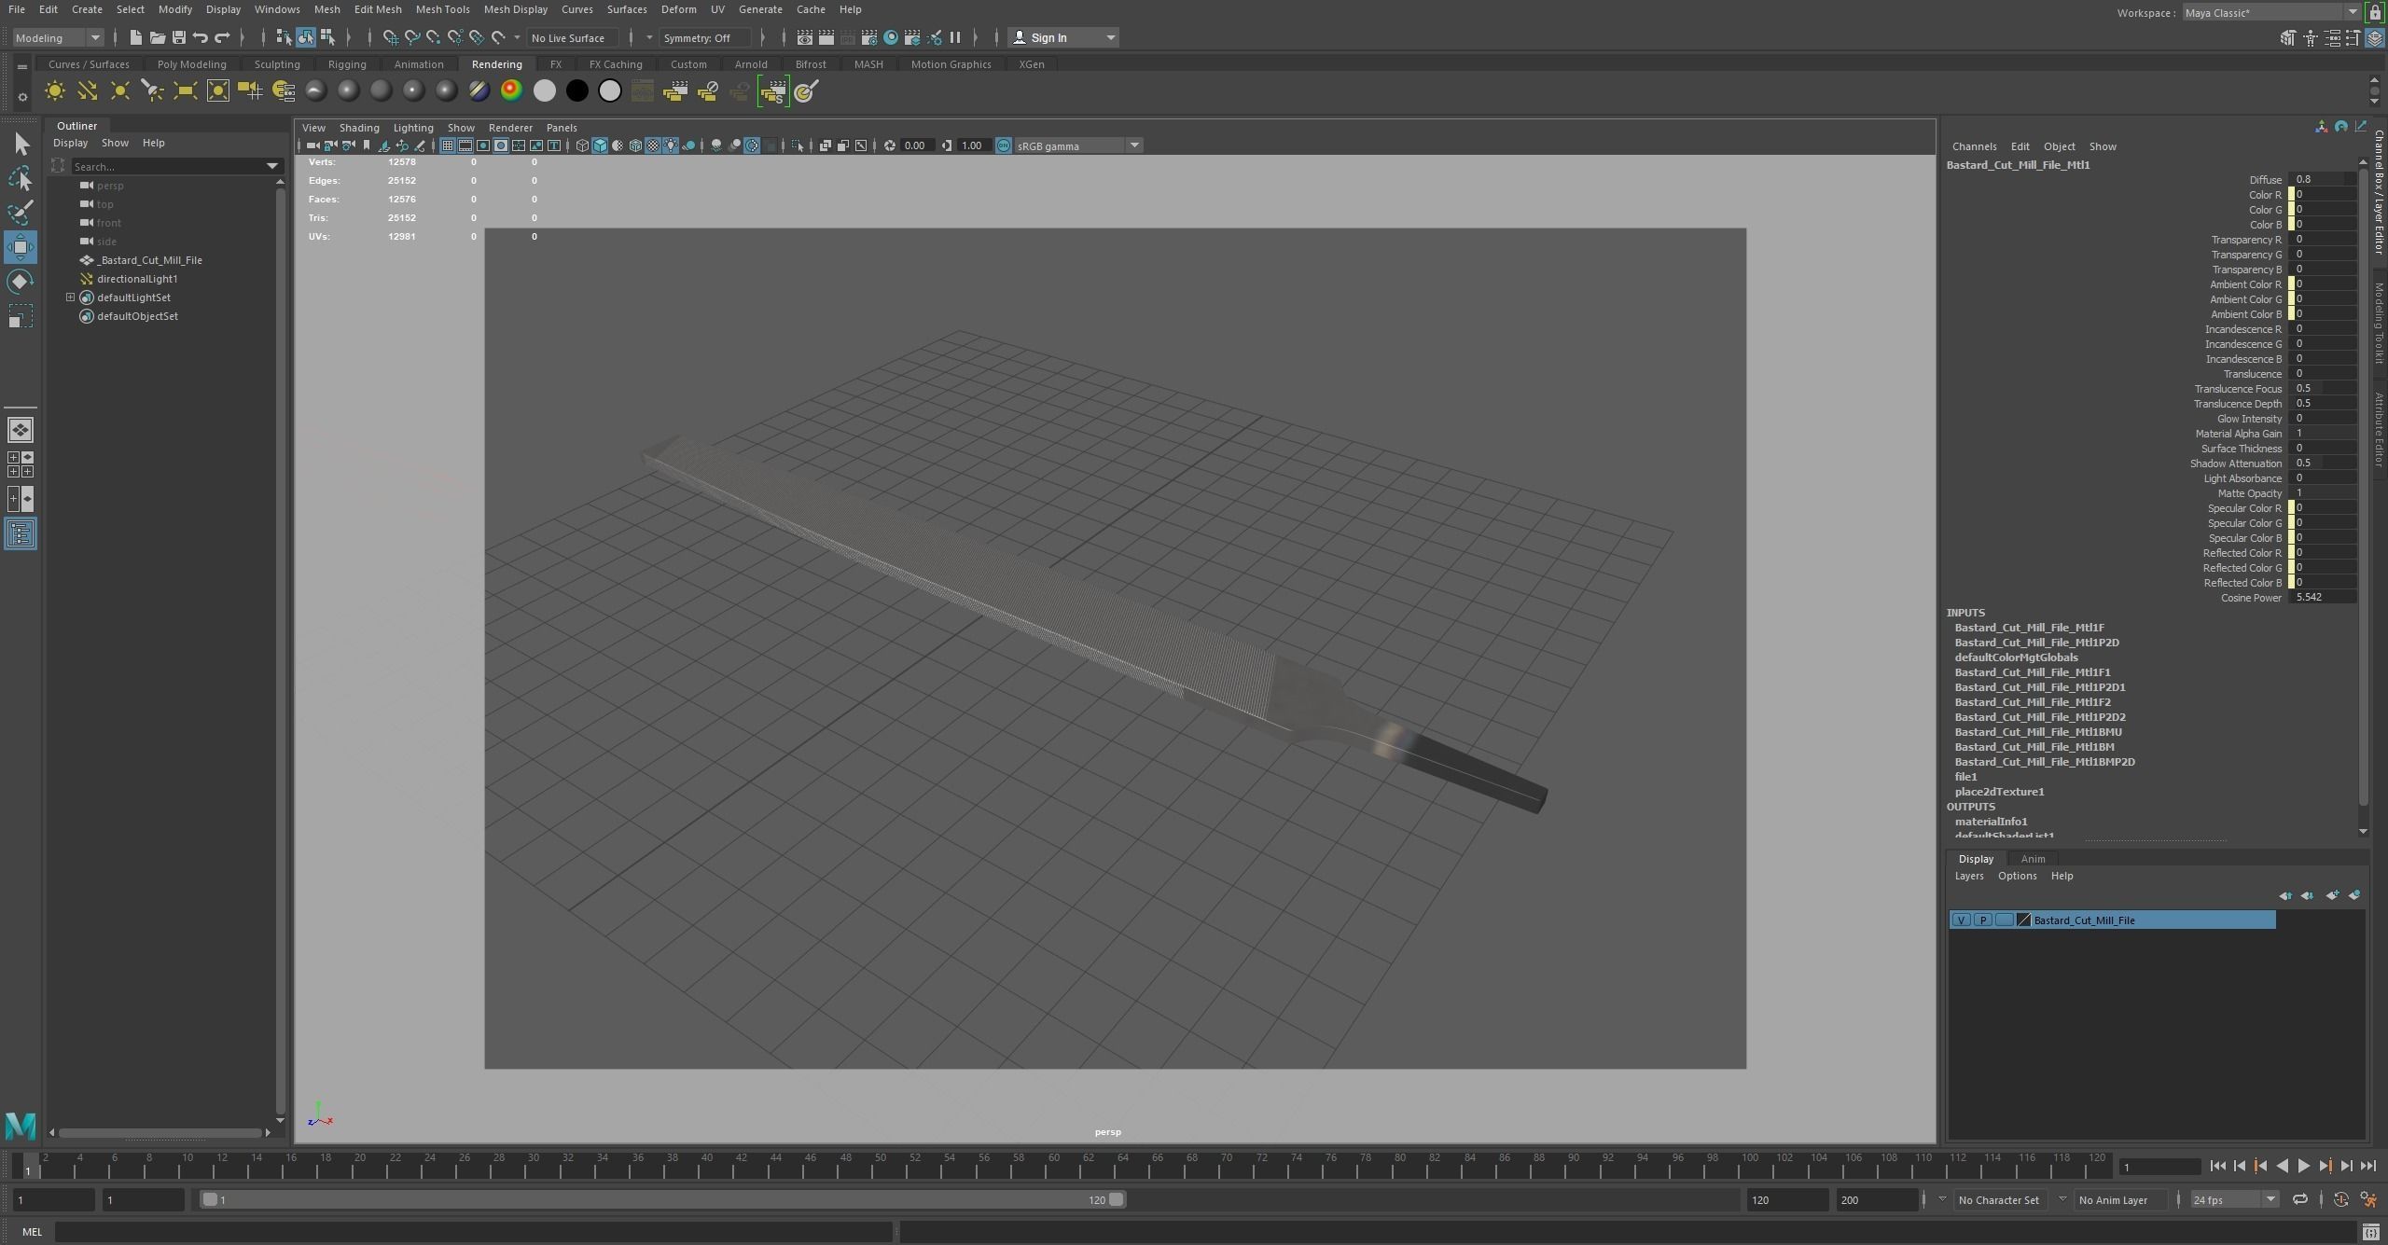
Task: Click the directional light shelf icon
Action: 87,90
